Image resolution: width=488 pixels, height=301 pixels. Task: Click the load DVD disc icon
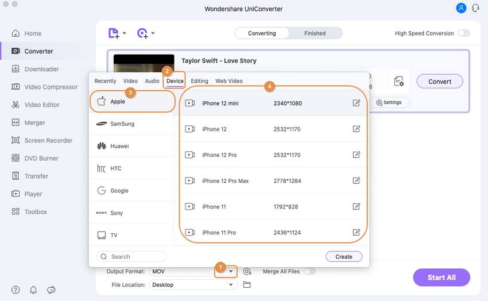point(142,33)
